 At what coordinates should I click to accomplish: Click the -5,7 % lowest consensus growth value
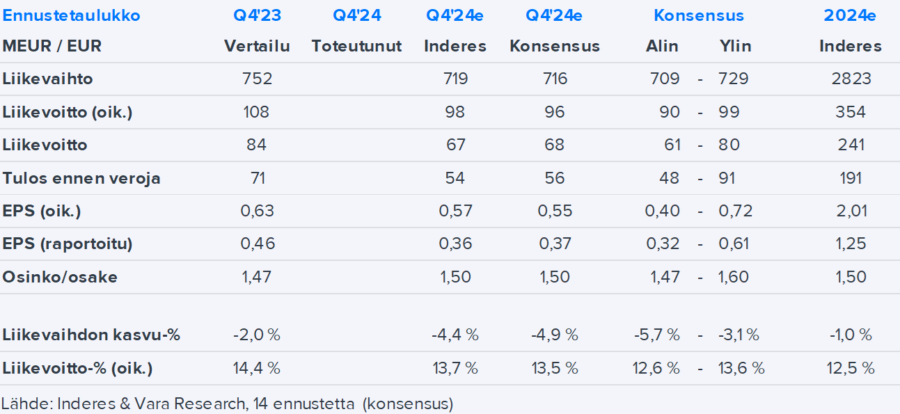click(656, 335)
